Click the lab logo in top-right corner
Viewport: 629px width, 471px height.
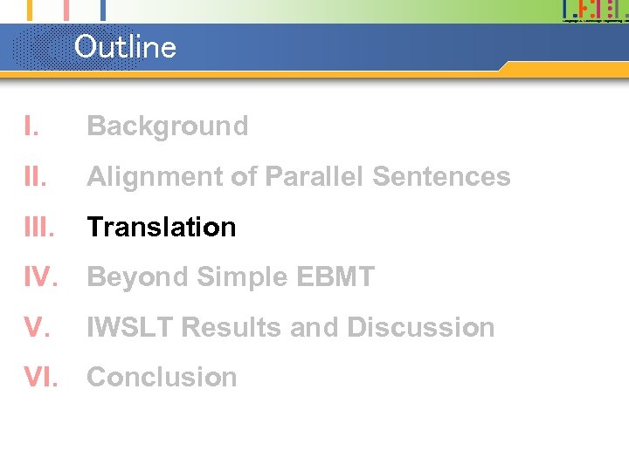coord(594,10)
